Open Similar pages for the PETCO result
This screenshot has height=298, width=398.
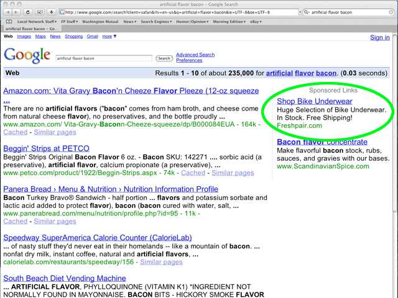[233, 173]
